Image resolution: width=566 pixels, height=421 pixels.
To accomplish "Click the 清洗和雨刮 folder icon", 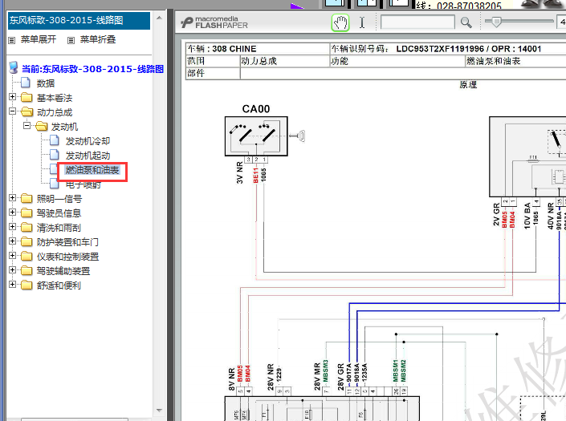I will 26,227.
